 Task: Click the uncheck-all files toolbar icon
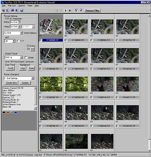tap(81, 10)
